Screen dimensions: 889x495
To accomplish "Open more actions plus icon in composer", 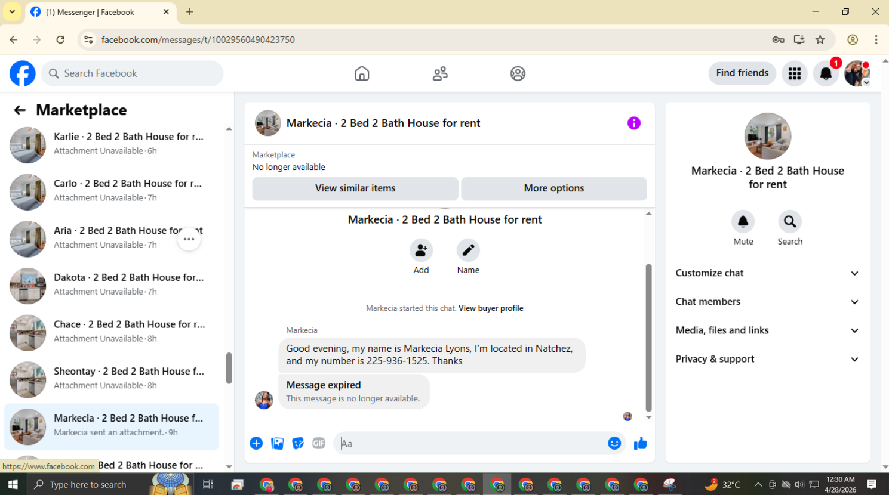I will (256, 443).
